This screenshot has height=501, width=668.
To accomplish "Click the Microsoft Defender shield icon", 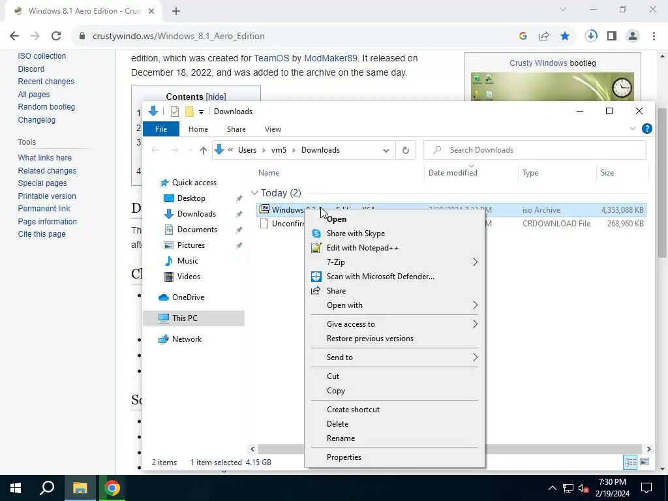I will pos(316,277).
